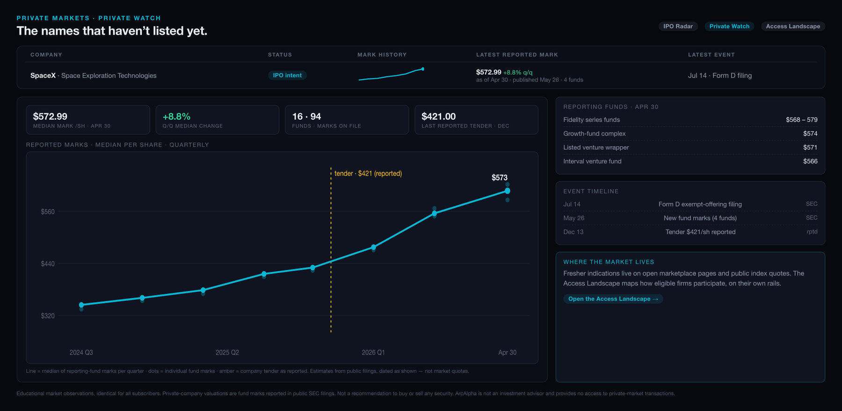Select the Growth-fund complex row
842x411 pixels.
690,133
